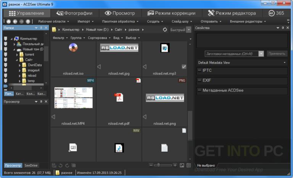Click the refresh icon in the path bar

tap(165, 29)
